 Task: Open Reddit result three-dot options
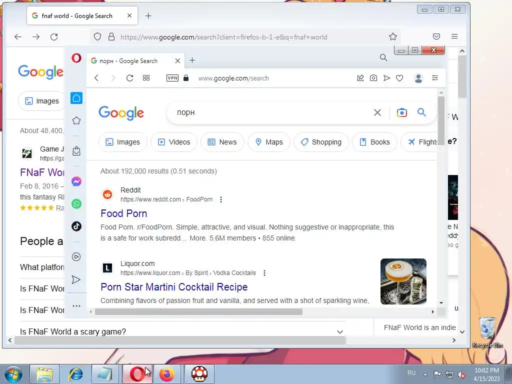click(221, 199)
